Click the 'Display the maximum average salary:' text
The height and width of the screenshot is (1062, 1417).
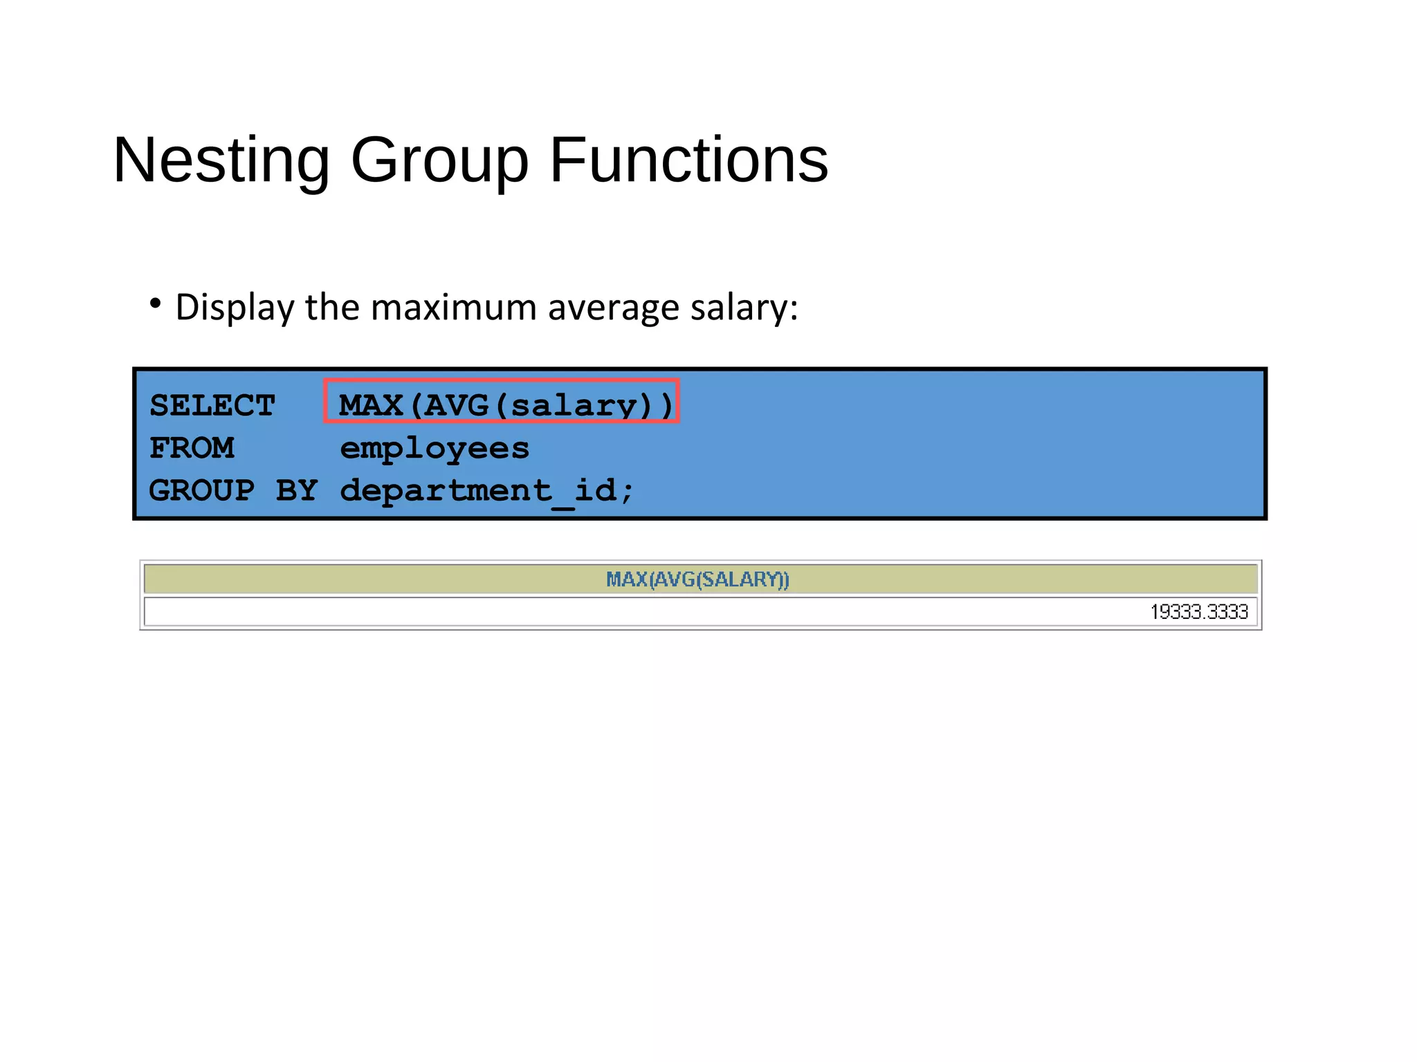pyautogui.click(x=486, y=307)
